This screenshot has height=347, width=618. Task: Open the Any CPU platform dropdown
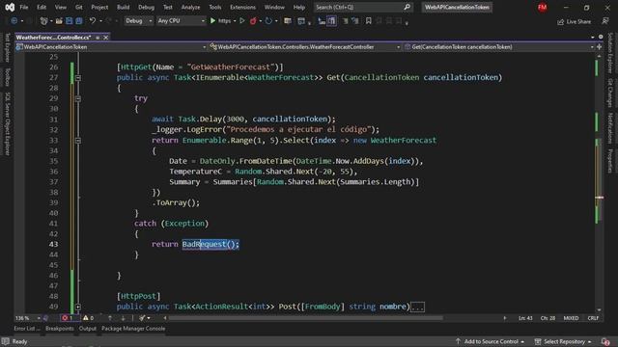(181, 21)
